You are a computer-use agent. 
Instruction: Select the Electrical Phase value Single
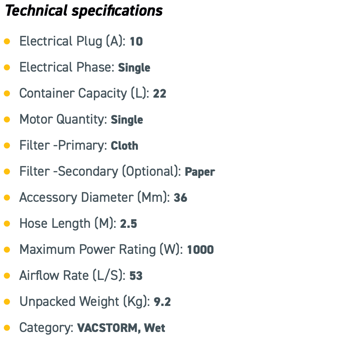(134, 68)
